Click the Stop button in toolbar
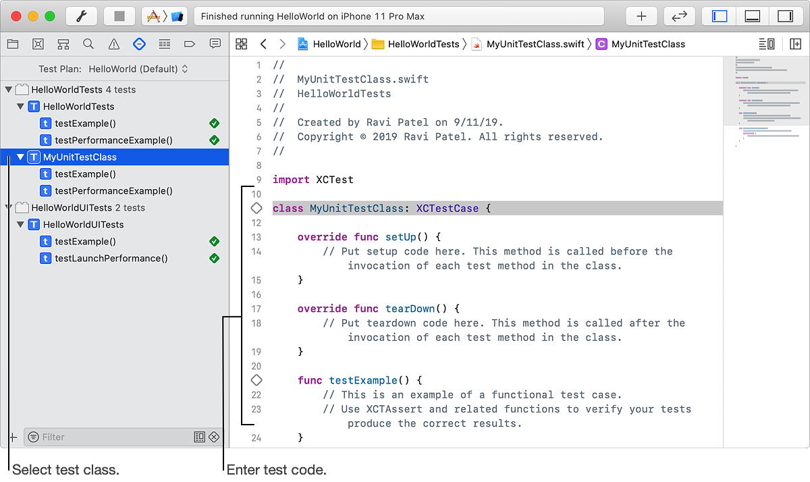 pos(119,16)
